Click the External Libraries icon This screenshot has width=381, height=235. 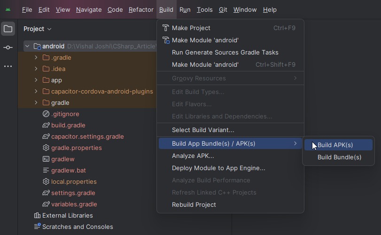(37, 215)
